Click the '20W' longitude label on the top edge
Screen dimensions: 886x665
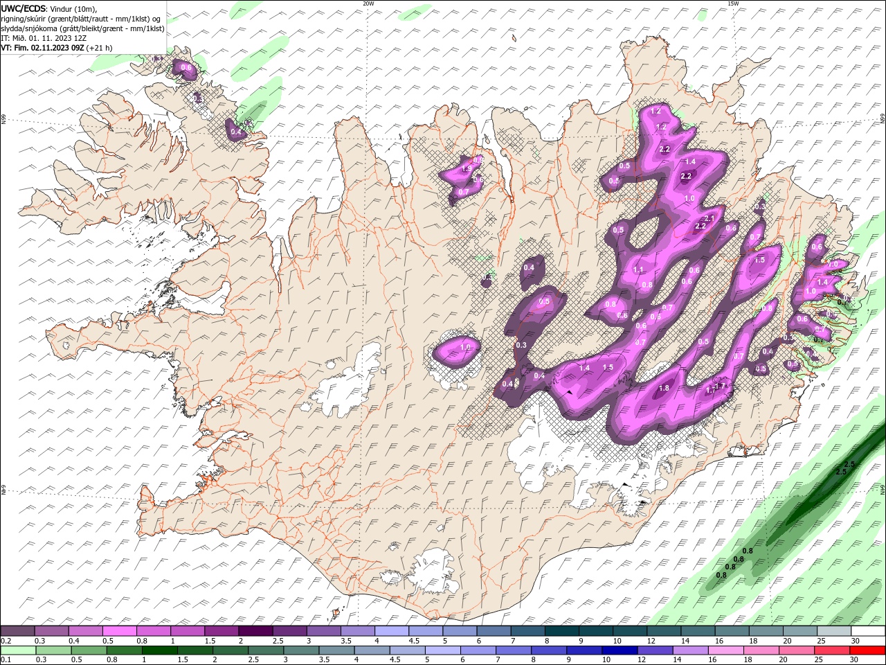[368, 3]
